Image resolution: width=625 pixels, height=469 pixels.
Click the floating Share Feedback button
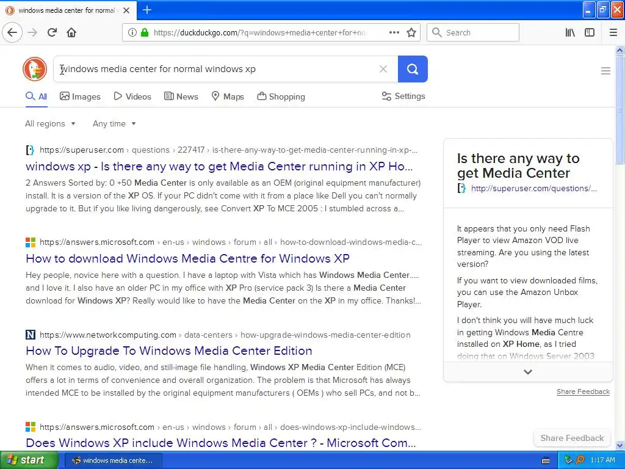(x=572, y=438)
